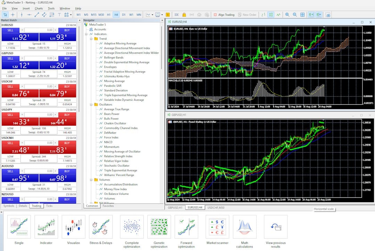
Task: Select the trendline drawing tool
Action: [x=36, y=15]
